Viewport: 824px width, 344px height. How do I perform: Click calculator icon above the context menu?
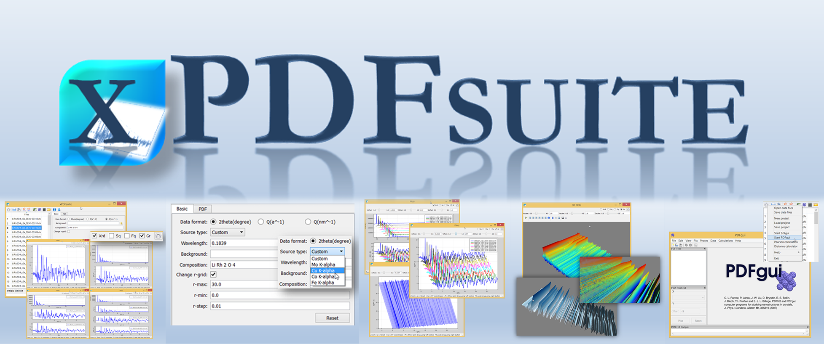pos(810,205)
